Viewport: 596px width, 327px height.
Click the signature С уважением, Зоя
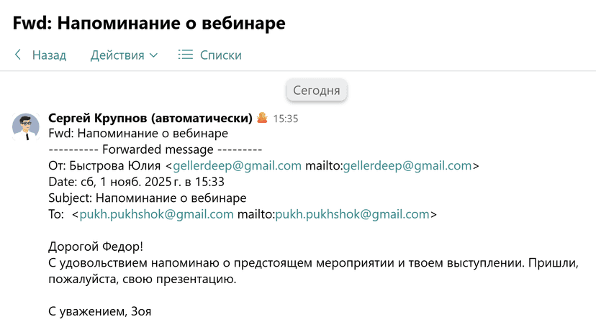[99, 311]
